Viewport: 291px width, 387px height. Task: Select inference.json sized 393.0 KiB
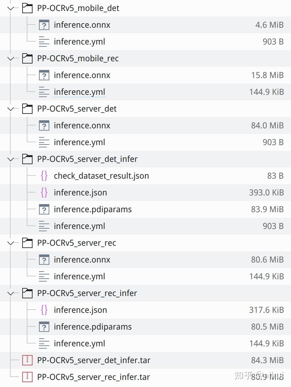pyautogui.click(x=80, y=193)
